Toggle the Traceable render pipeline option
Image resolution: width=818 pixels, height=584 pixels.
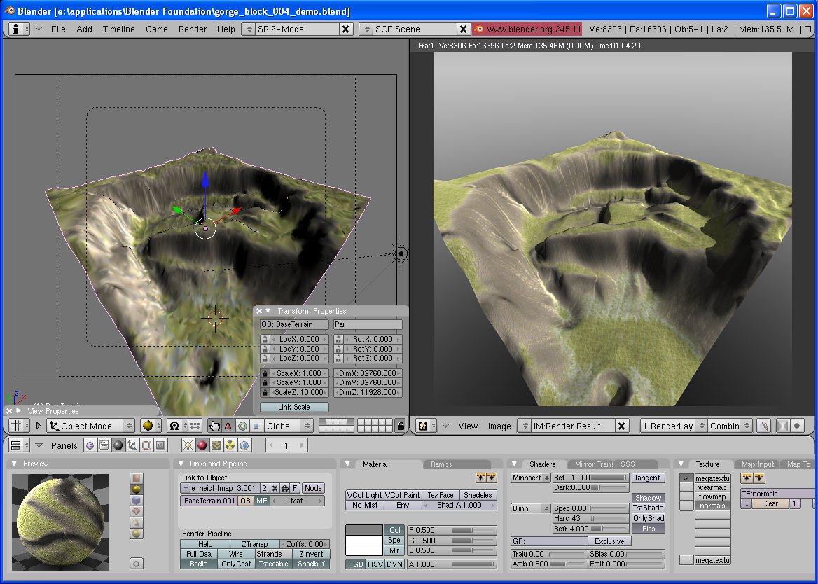click(x=273, y=564)
